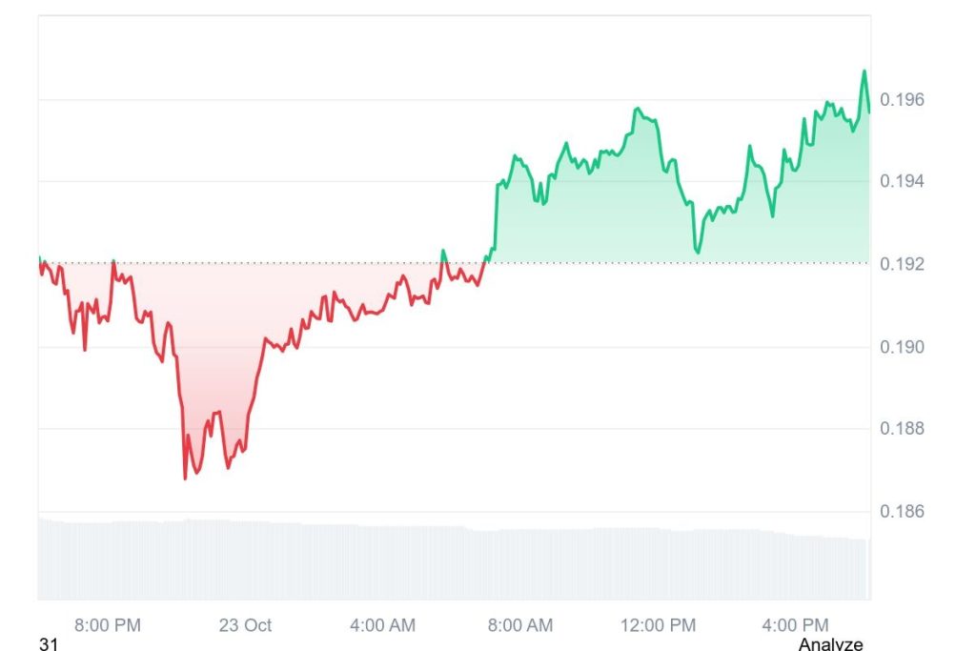Click the 0.196 price axis label
Screen dimensions: 976x651
pos(901,100)
